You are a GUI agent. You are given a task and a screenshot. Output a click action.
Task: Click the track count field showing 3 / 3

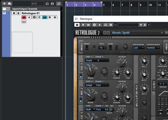click(38, 4)
